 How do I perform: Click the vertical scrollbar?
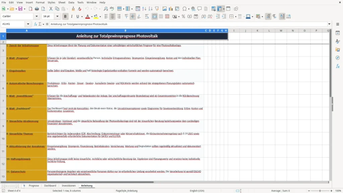pos(330,105)
